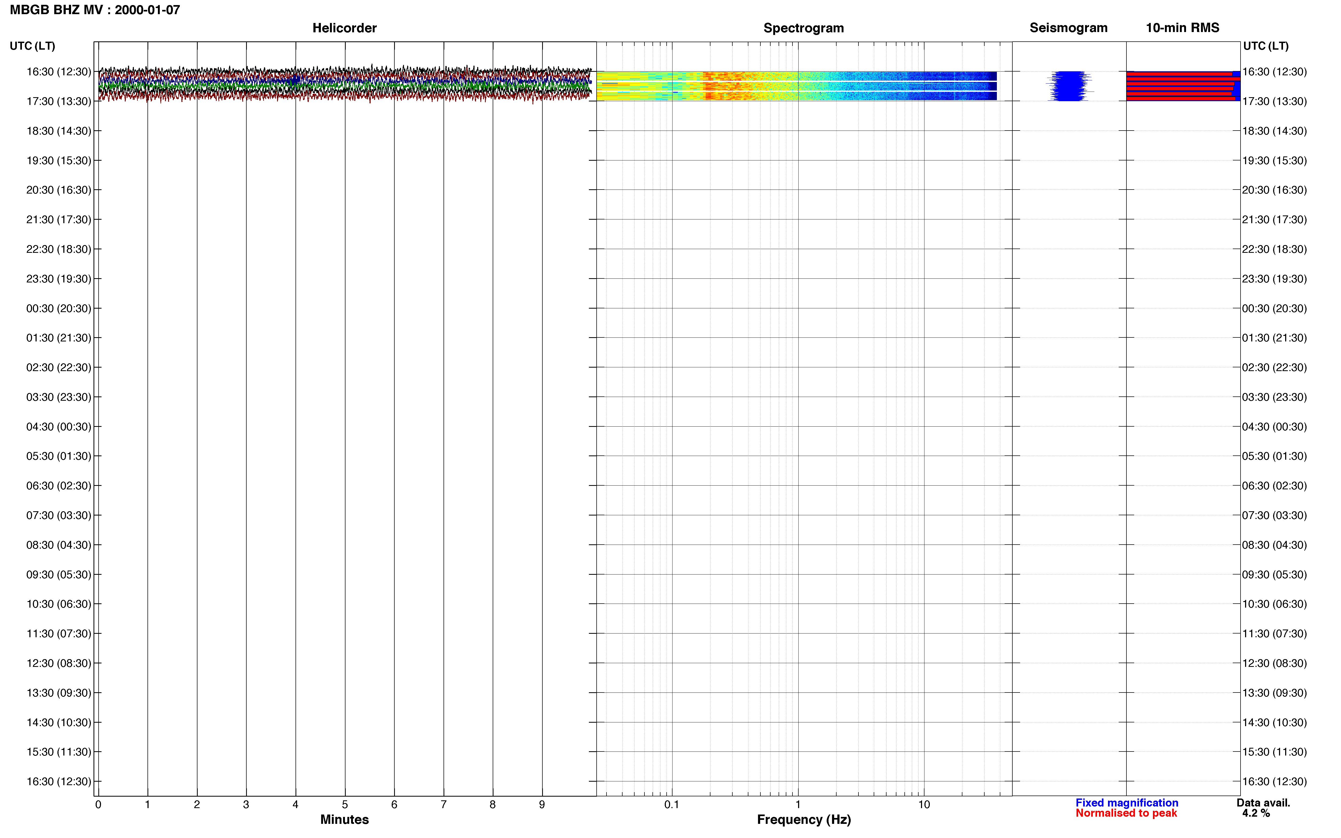1341x838 pixels.
Task: Click right-axis time label '10:30 (06:30)'
Action: 1274,604
